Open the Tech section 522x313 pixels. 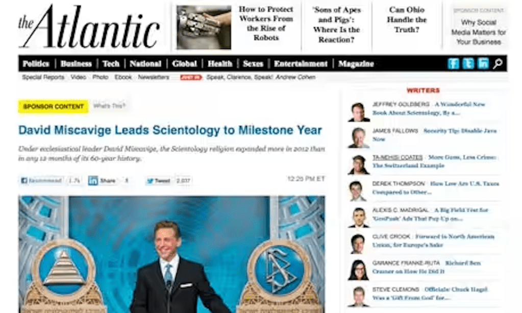coord(111,64)
